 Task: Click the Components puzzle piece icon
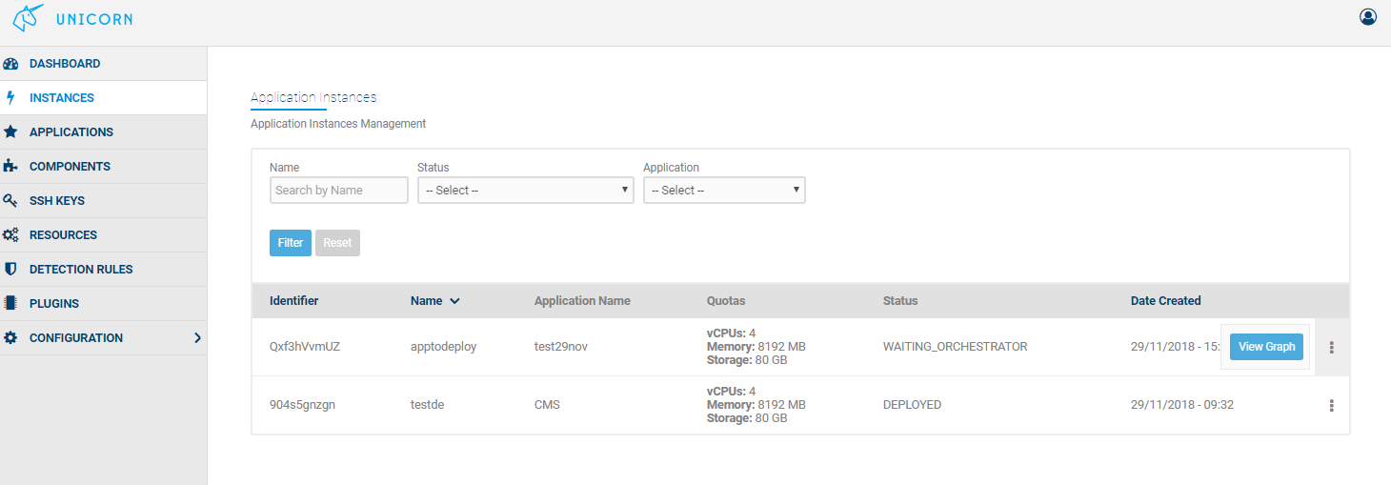[11, 167]
